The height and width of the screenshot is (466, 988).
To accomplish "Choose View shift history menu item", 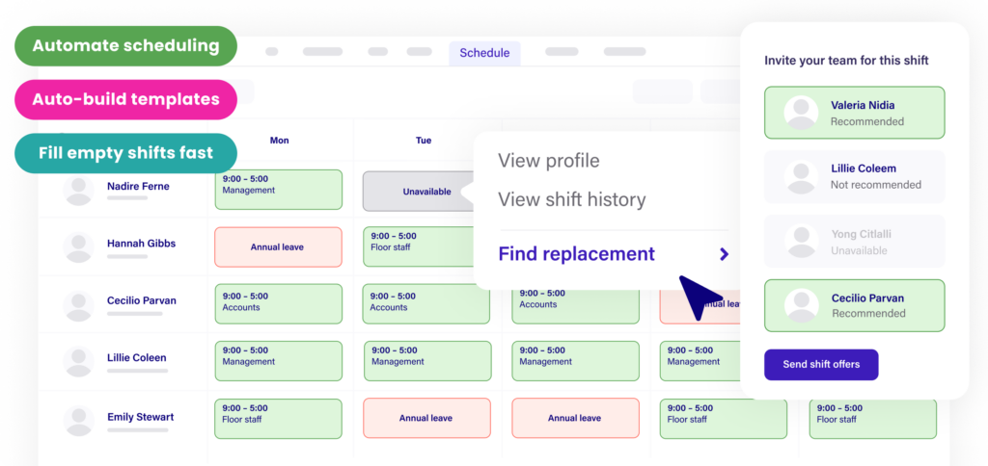I will [x=571, y=200].
